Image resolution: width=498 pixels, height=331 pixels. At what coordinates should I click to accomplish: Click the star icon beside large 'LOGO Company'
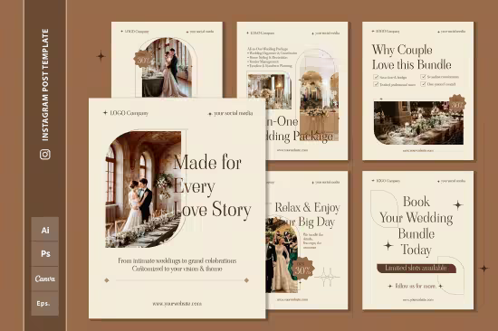(105, 113)
